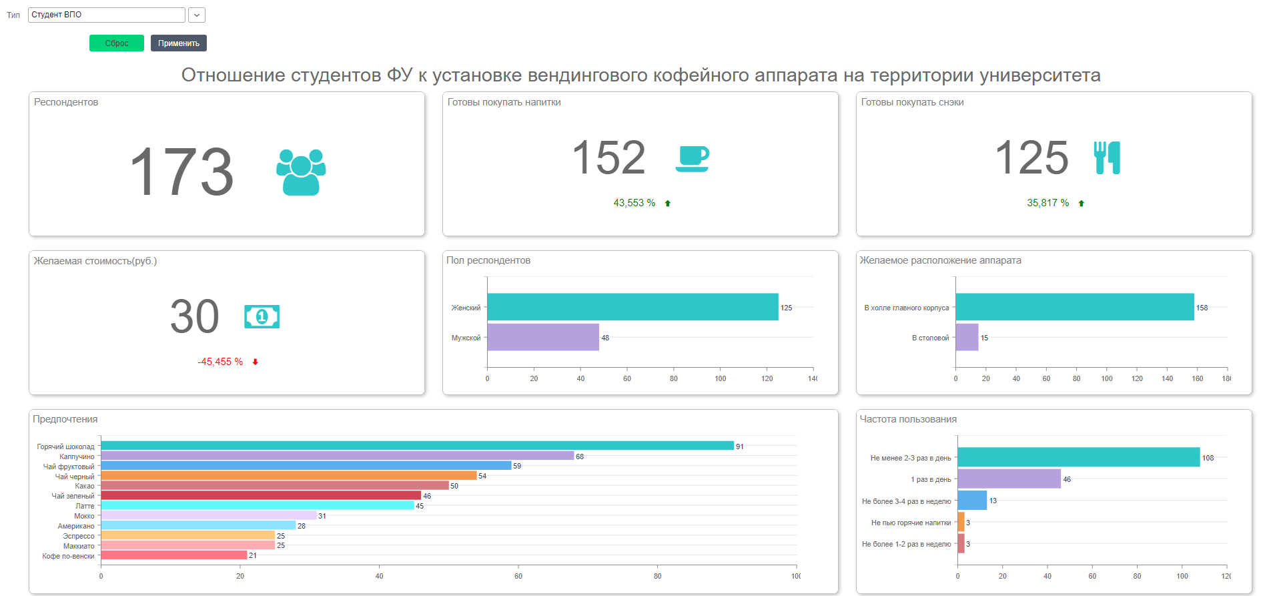
Task: Click the 1 раз в день frequency bar
Action: coord(1009,479)
